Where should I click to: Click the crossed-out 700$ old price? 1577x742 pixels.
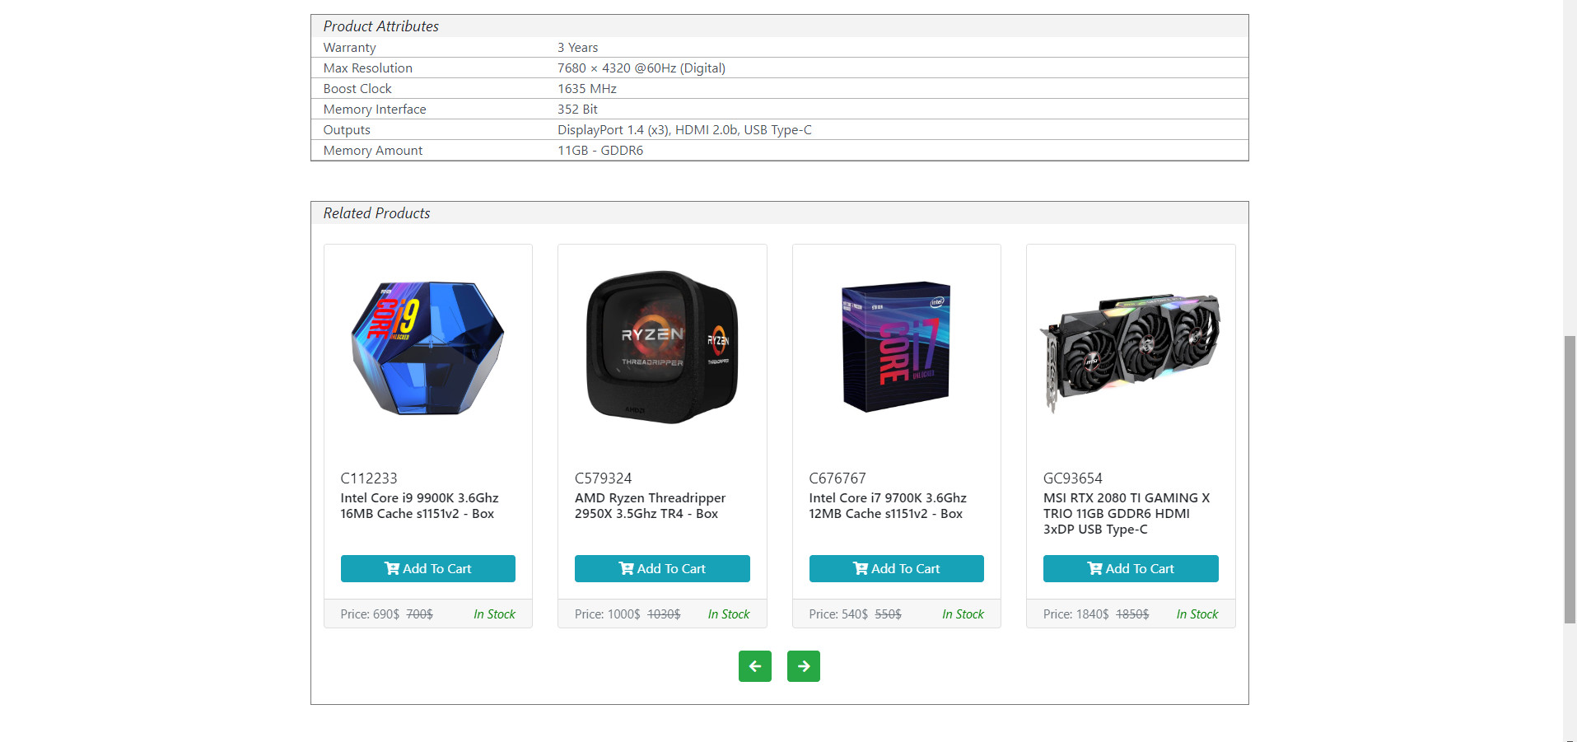(419, 614)
